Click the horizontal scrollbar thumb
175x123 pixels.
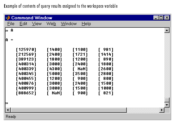pyautogui.click(x=69, y=110)
